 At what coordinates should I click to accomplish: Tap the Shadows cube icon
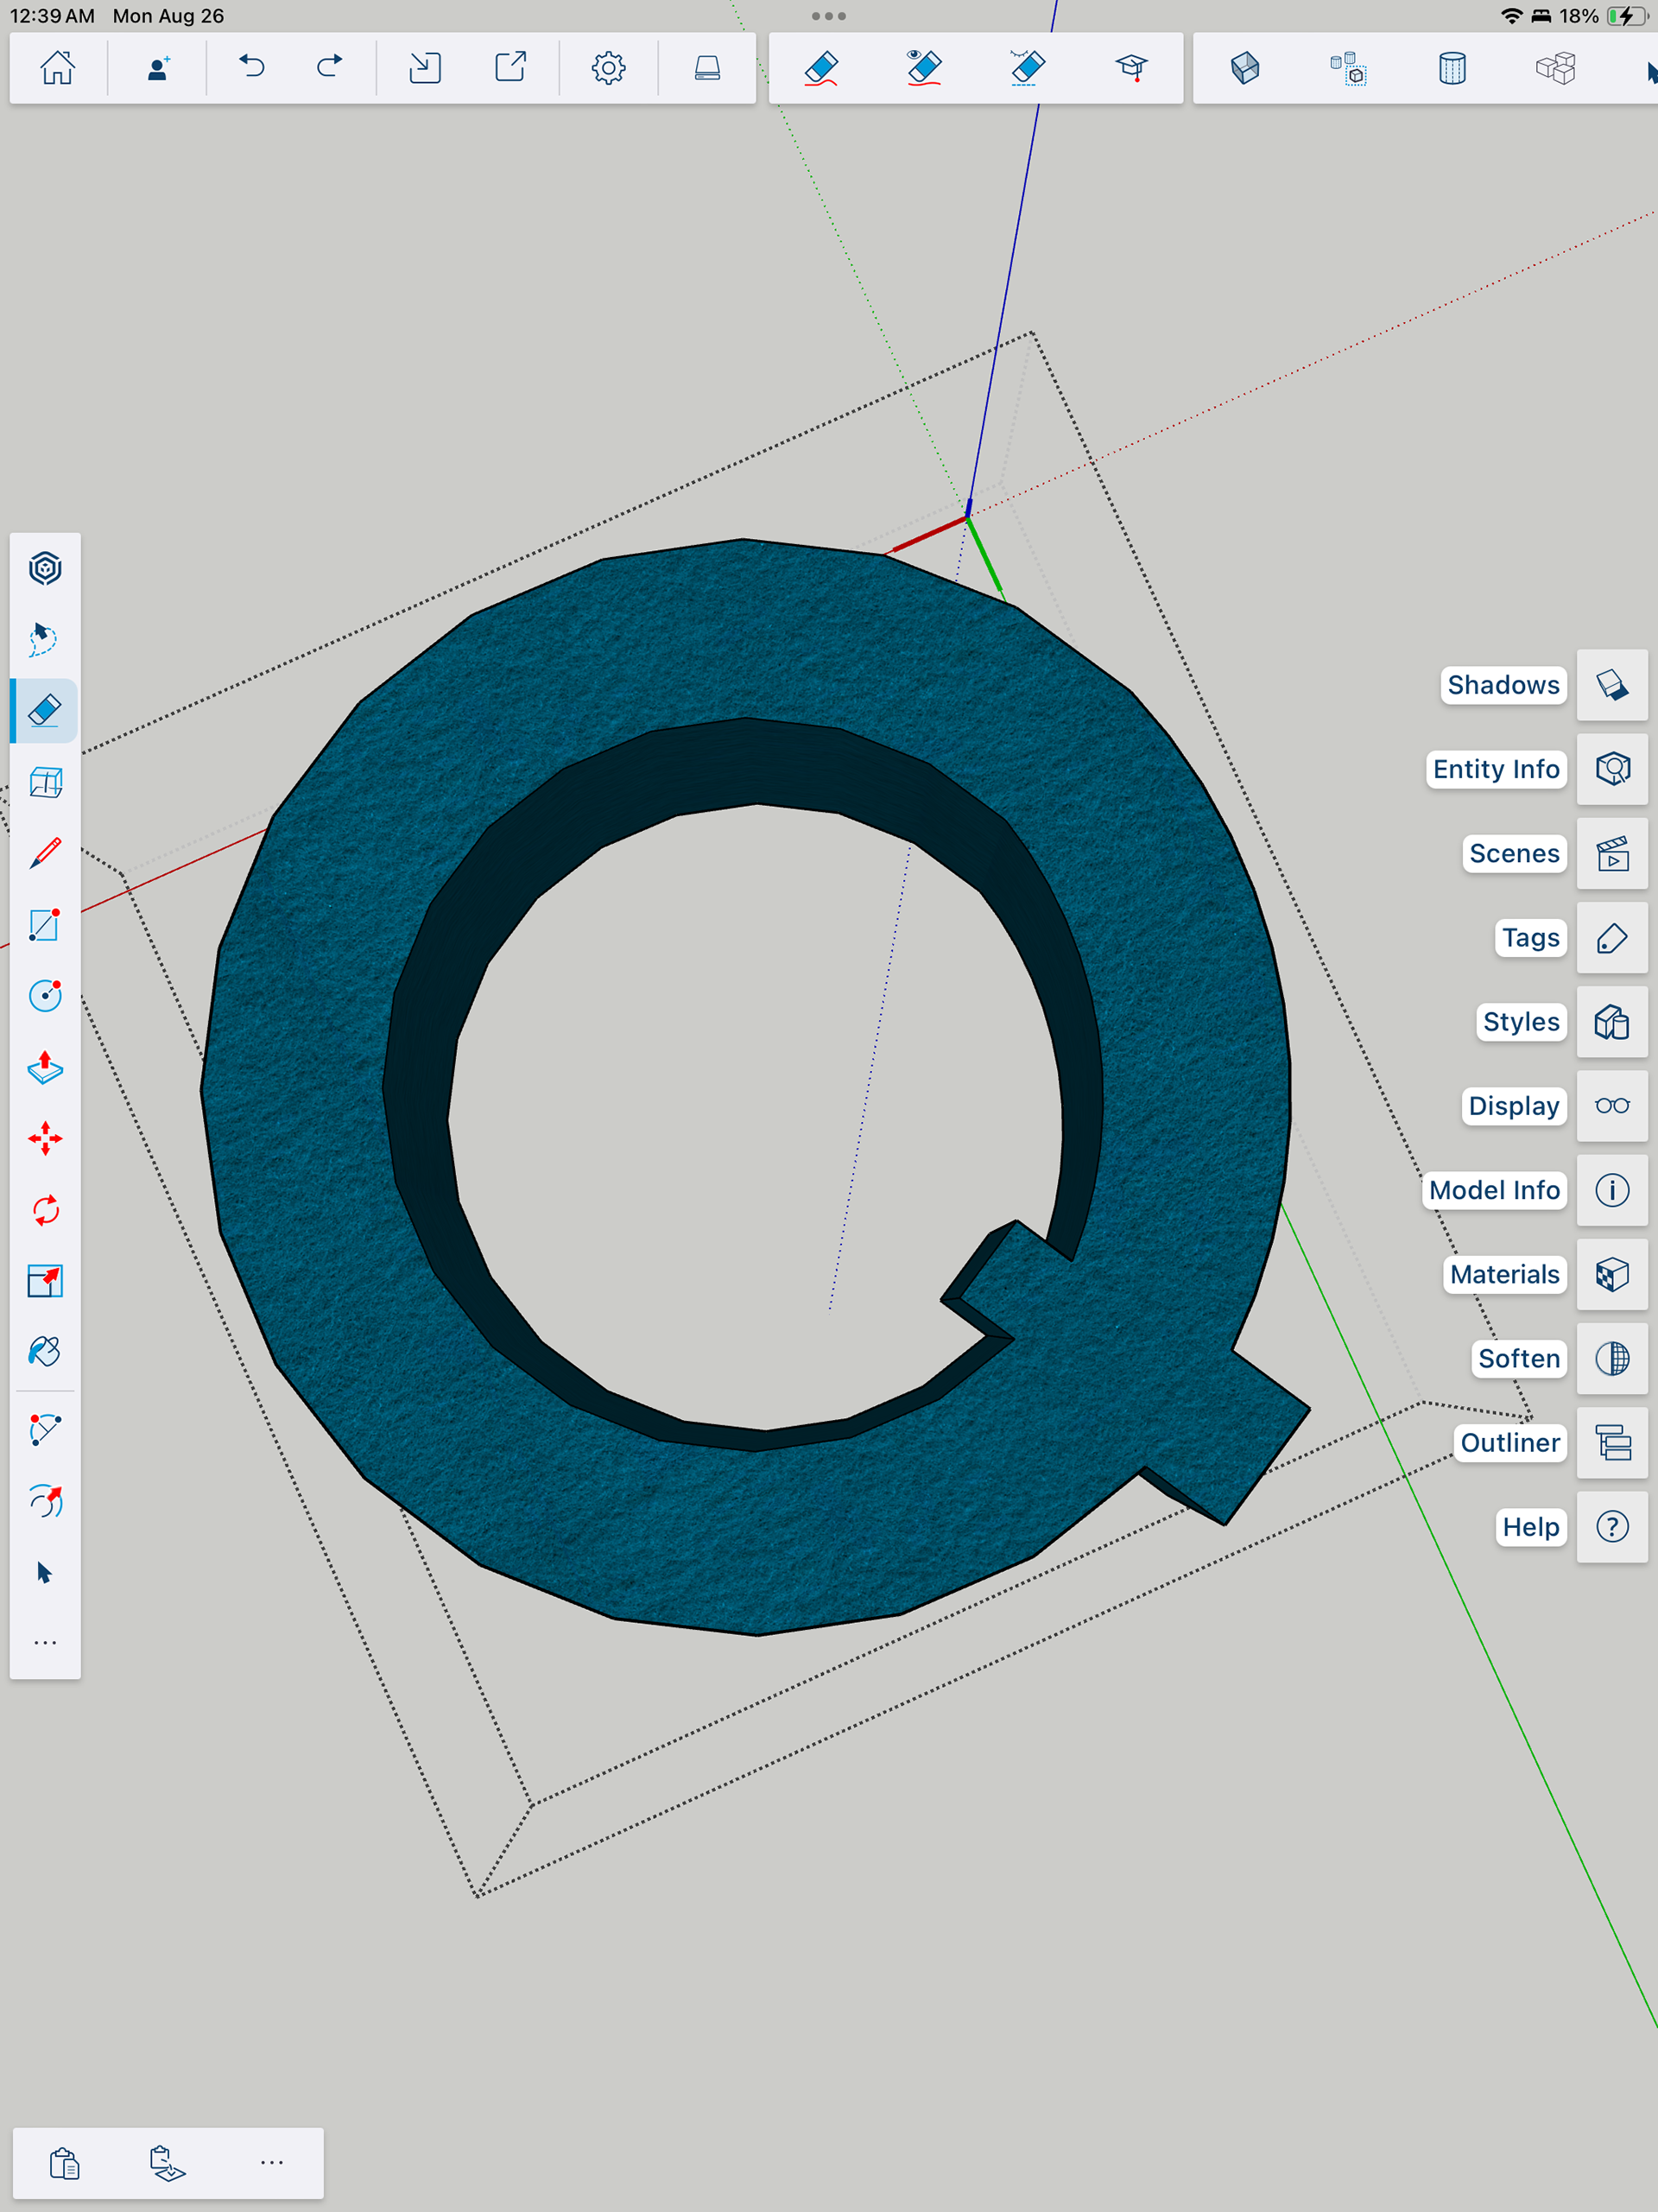1612,685
